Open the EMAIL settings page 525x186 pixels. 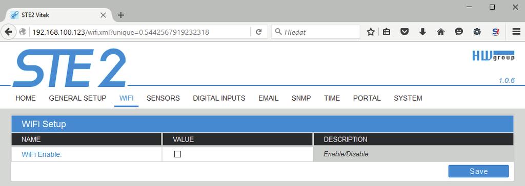tap(268, 98)
